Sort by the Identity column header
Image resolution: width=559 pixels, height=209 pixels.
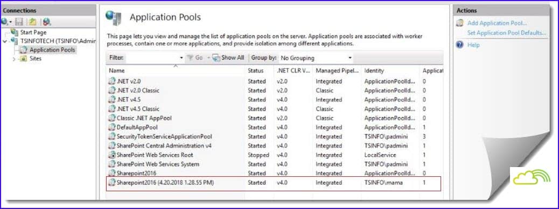click(374, 71)
